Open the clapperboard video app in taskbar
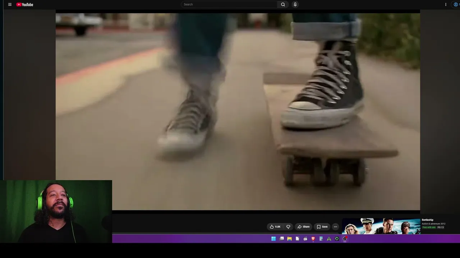The image size is (460, 258). 305,239
